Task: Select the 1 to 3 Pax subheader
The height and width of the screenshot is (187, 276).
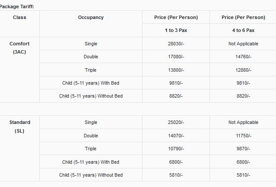Action: pyautogui.click(x=176, y=30)
